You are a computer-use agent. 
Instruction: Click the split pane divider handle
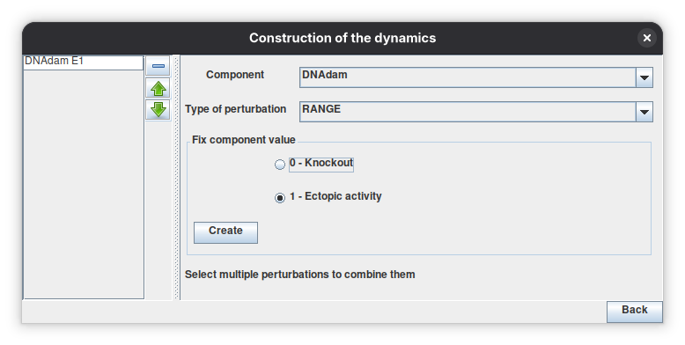[177, 177]
